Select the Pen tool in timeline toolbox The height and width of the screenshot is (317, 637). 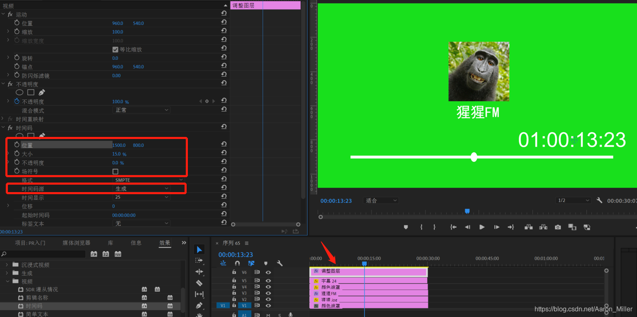(199, 305)
